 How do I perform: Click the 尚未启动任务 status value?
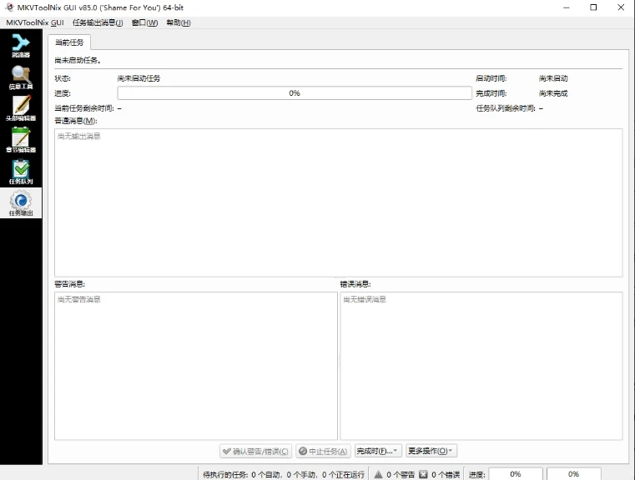(139, 78)
